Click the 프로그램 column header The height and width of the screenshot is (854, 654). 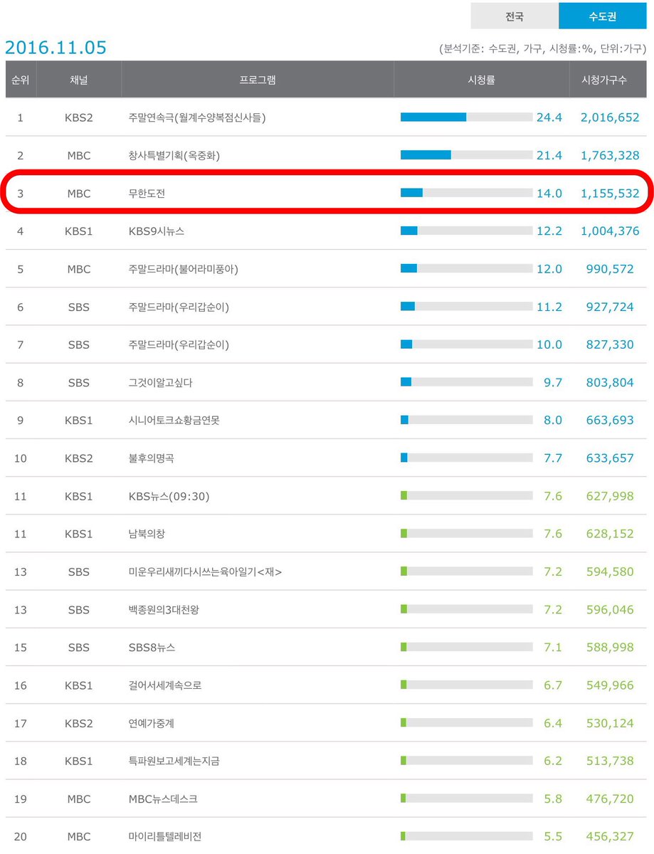[x=258, y=80]
